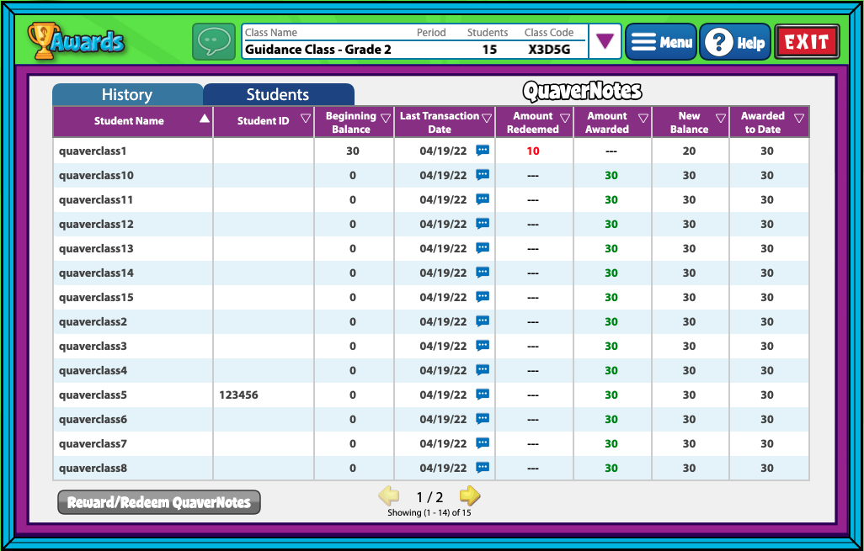This screenshot has width=864, height=551.
Task: Click page indicator 1 / 2
Action: pos(429,497)
